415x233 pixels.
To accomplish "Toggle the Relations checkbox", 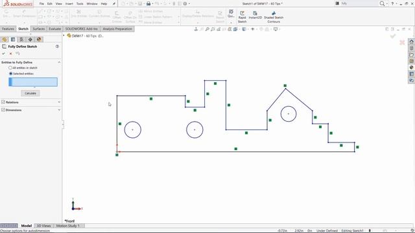I will pyautogui.click(x=3, y=102).
